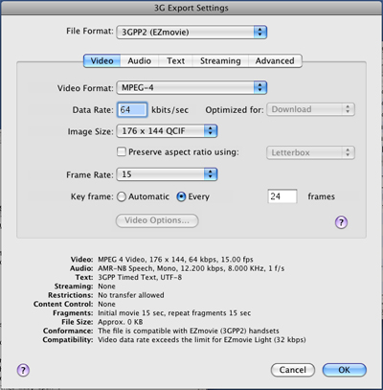Click the fragments text 'Initial movie 15 sec, repeat fragments 15 sec'
The width and height of the screenshot is (383, 390).
coord(174,313)
